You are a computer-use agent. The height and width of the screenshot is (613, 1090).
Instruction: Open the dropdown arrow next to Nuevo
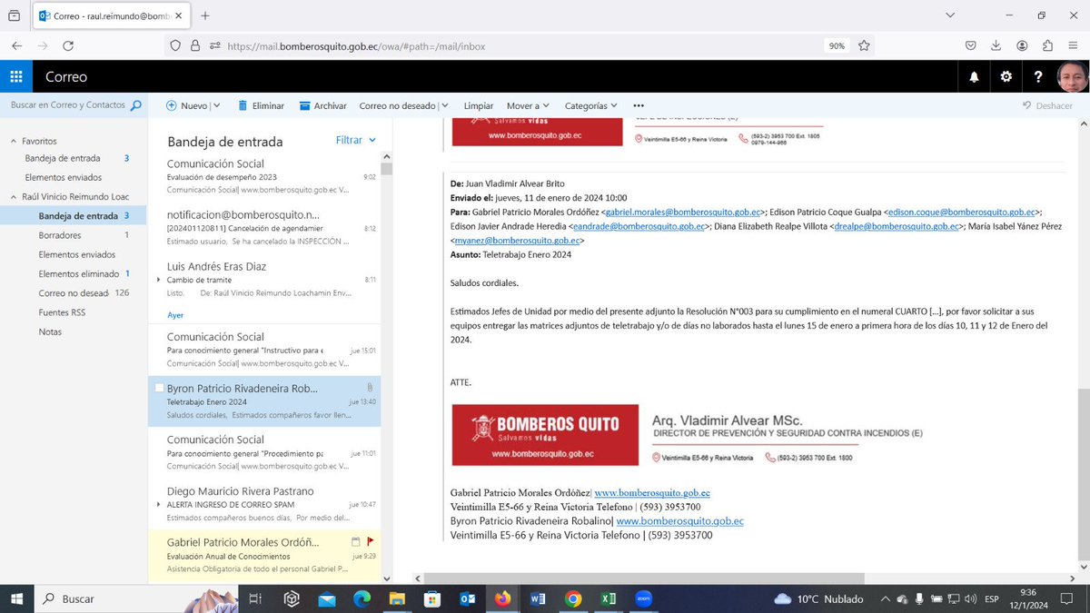[216, 105]
